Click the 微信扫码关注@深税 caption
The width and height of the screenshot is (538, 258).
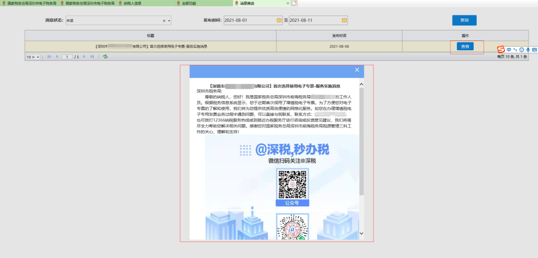[x=292, y=161]
